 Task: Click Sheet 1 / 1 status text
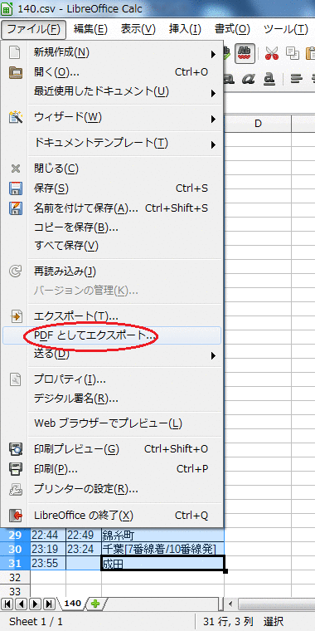[36, 622]
